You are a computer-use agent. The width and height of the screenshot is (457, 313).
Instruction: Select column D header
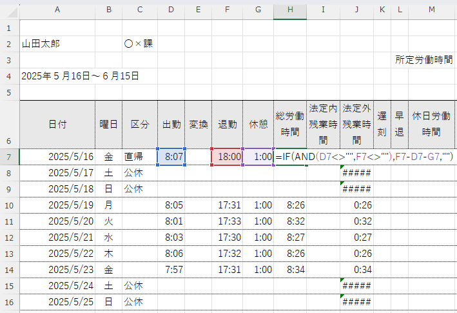click(171, 9)
